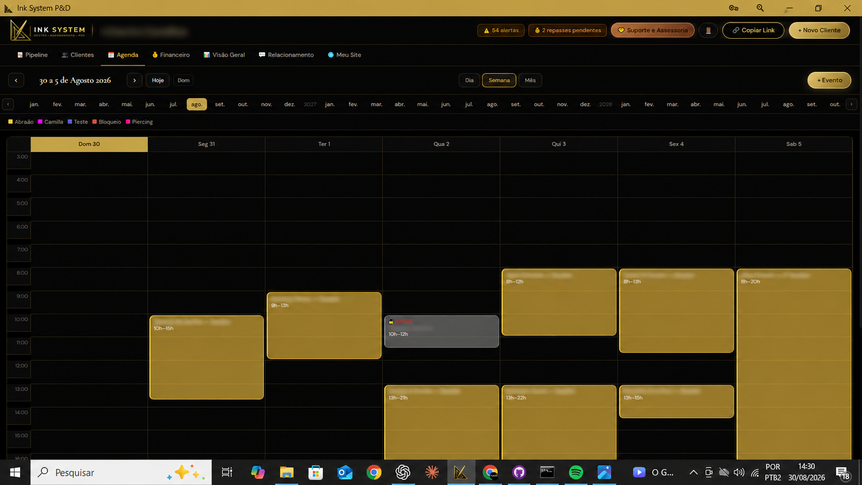Click the + Evento button
This screenshot has height=485, width=862.
pyautogui.click(x=829, y=80)
